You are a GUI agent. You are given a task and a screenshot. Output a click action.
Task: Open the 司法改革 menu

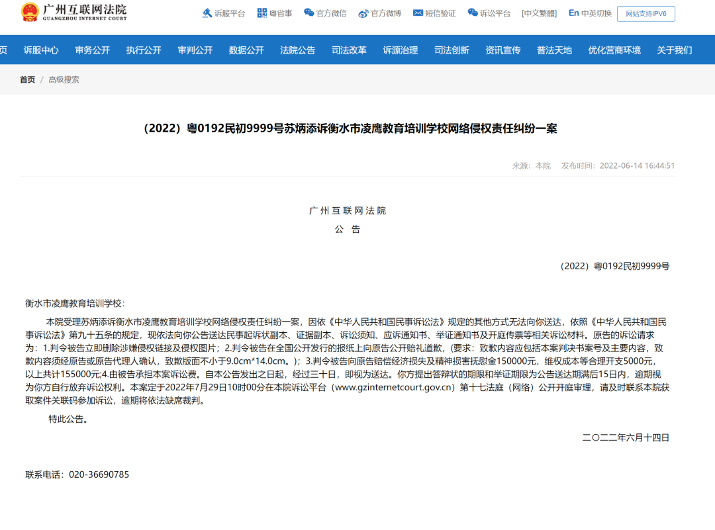point(350,50)
